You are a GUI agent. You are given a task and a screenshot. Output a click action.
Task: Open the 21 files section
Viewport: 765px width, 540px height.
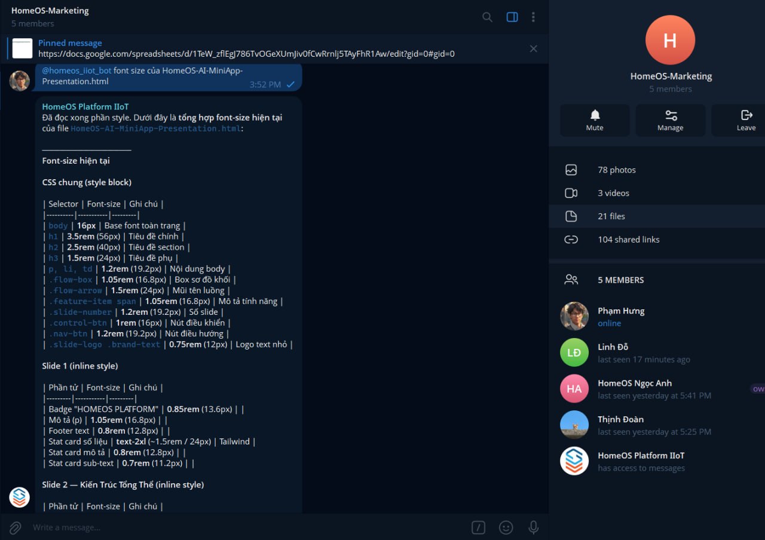tap(657, 216)
